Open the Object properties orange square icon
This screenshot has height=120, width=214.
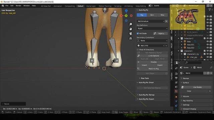tap(176, 97)
